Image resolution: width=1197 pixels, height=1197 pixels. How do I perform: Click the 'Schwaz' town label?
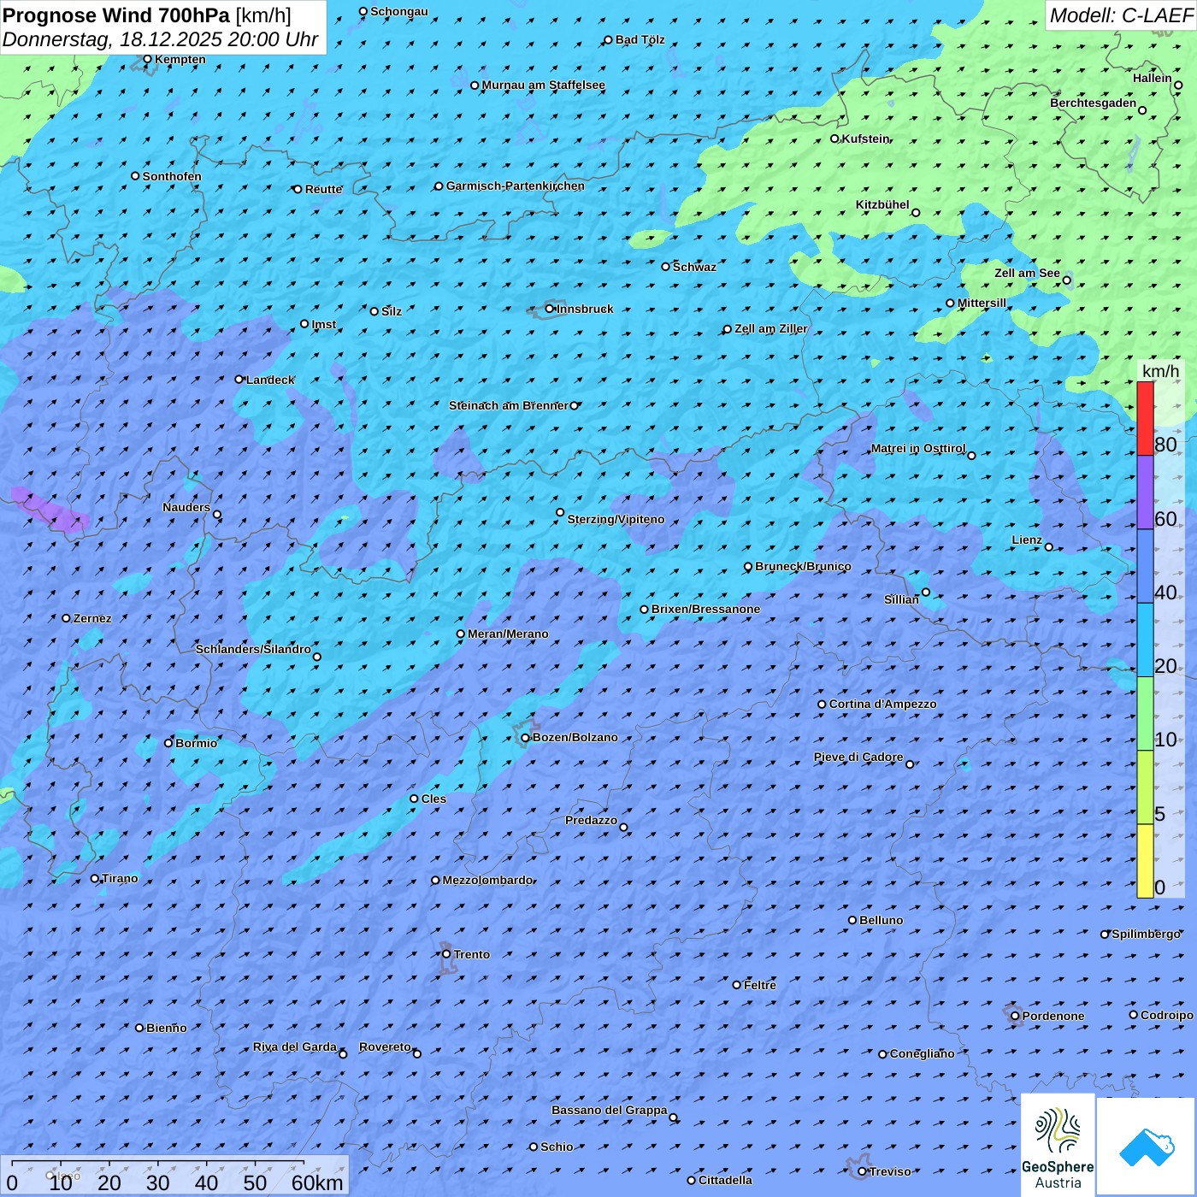pyautogui.click(x=695, y=267)
